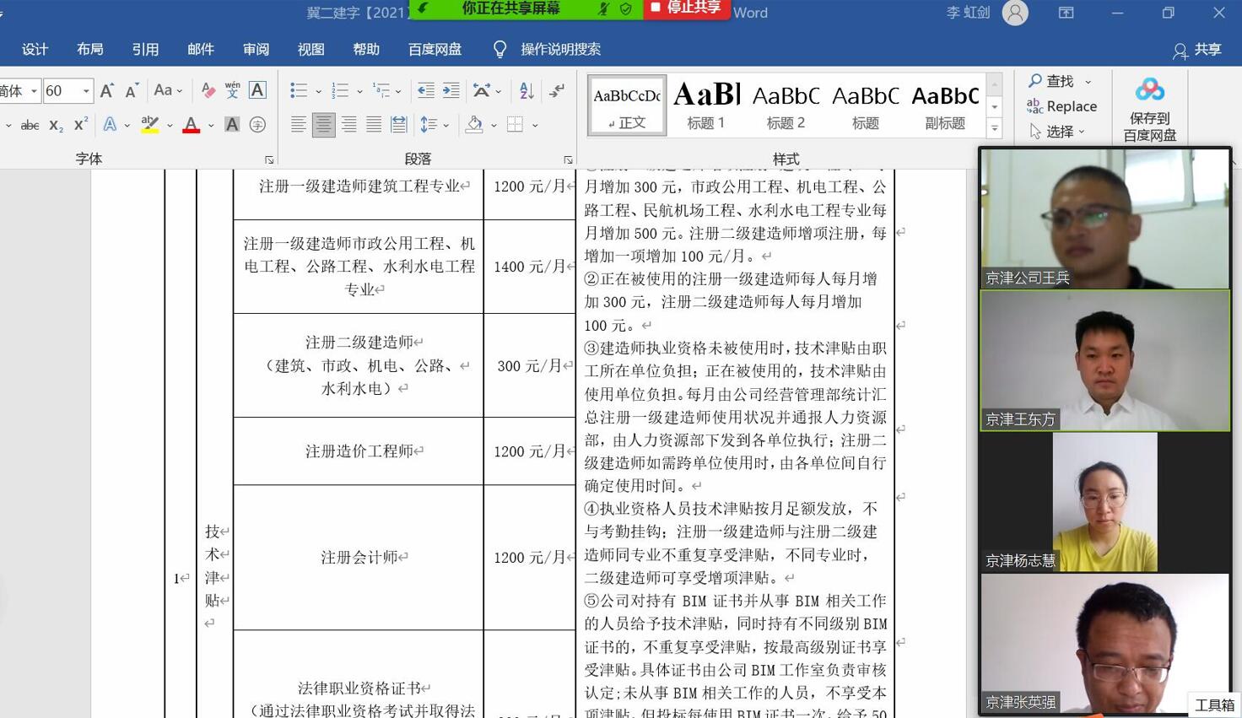Toggle superscript formatting

pyautogui.click(x=81, y=125)
